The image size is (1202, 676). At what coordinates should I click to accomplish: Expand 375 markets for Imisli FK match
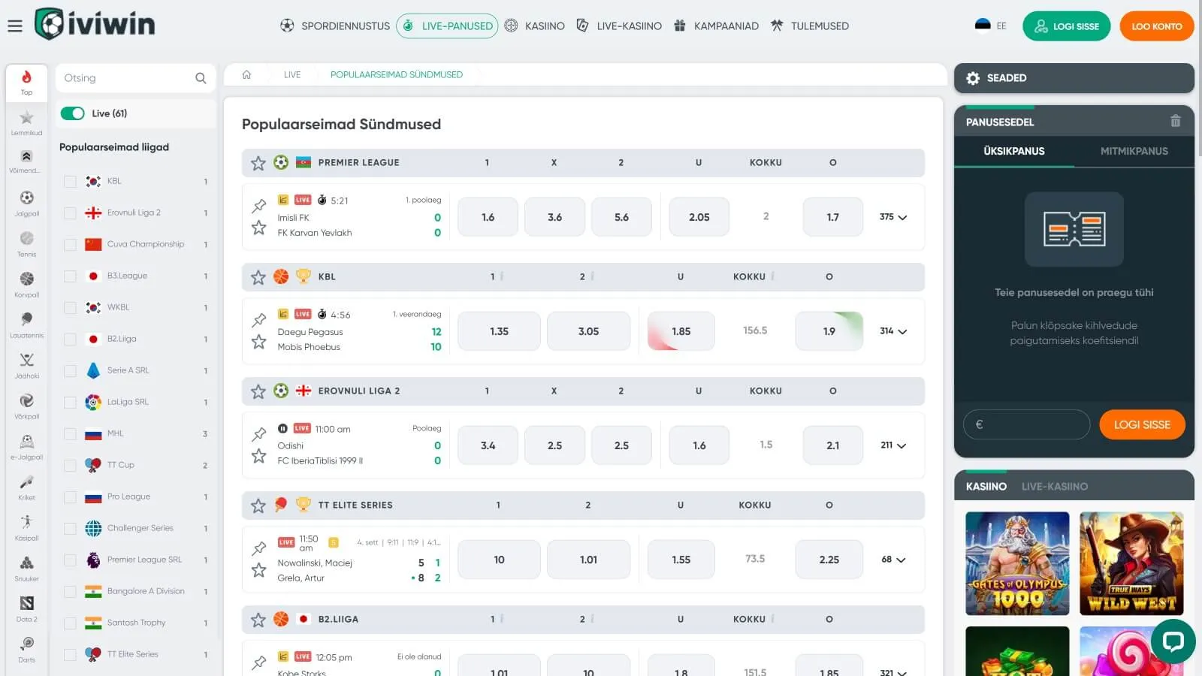(x=893, y=217)
